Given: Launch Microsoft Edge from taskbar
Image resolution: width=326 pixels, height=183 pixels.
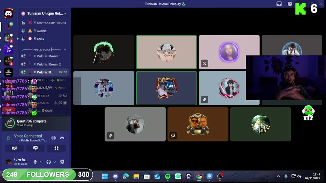Looking at the screenshot, I should 126,176.
